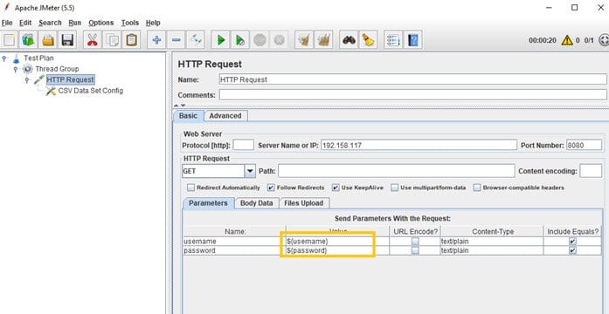
Task: Enable Redirect Automatically checkbox
Action: tap(190, 188)
